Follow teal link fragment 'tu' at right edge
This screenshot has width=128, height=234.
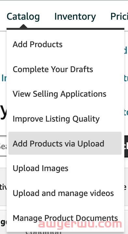click(x=126, y=78)
